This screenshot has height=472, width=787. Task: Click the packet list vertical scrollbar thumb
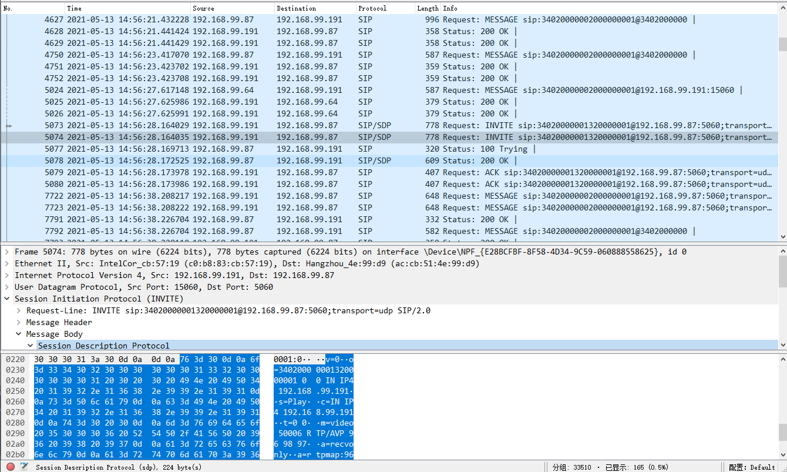782,45
